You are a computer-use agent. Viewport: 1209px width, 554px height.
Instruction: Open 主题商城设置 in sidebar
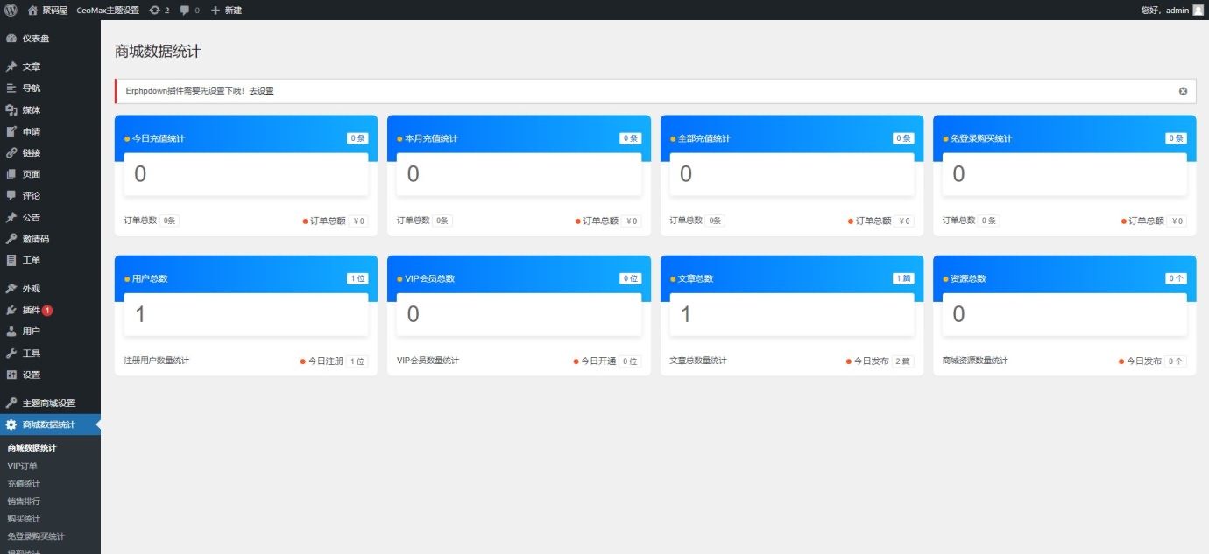48,403
